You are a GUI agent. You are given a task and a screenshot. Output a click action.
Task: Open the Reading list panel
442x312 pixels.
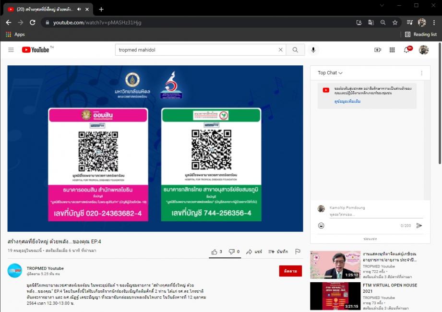click(421, 35)
